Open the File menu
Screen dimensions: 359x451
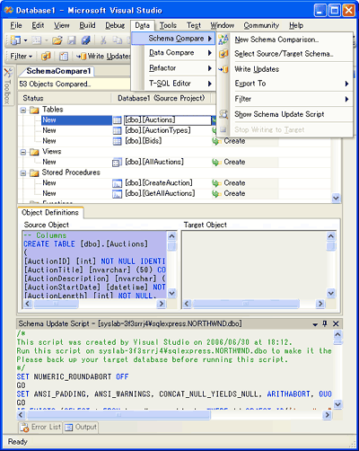(x=16, y=25)
